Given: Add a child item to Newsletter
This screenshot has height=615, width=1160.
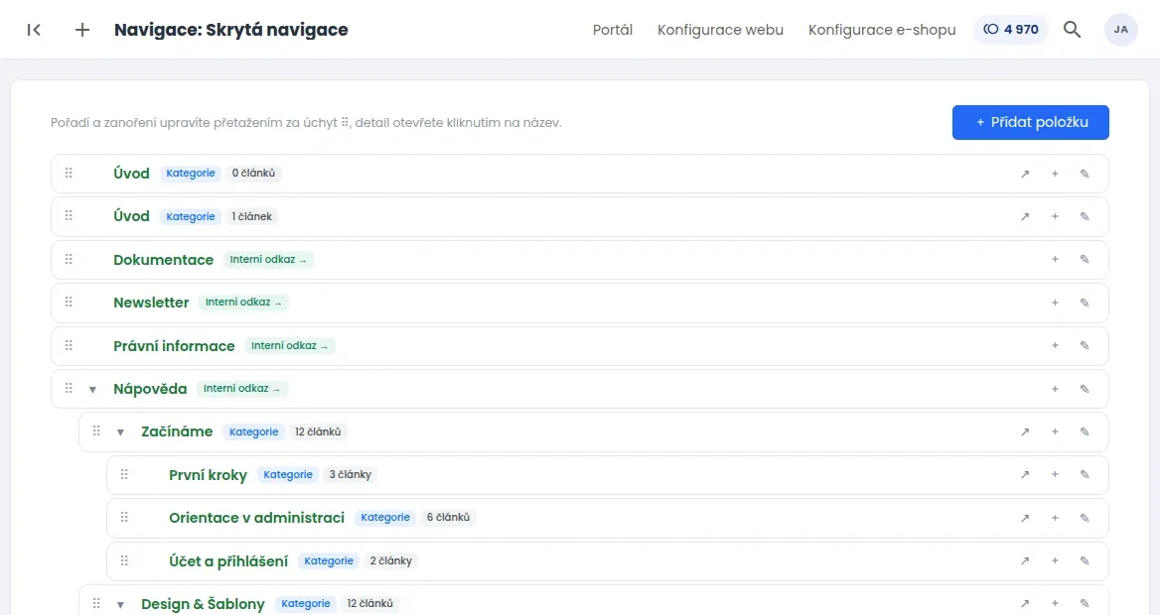Looking at the screenshot, I should (x=1055, y=303).
